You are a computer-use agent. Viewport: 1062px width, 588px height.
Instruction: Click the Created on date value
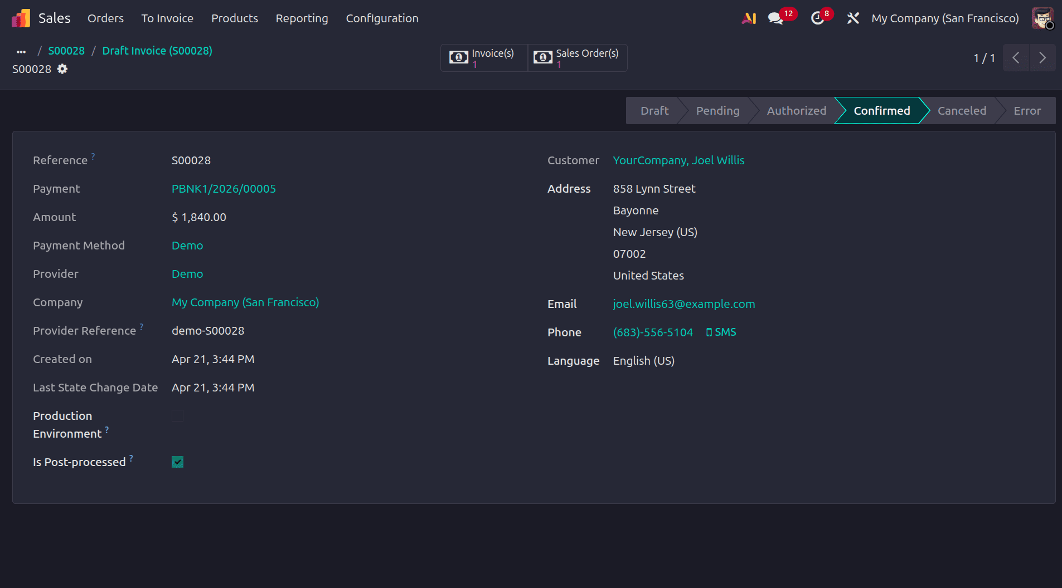(213, 359)
